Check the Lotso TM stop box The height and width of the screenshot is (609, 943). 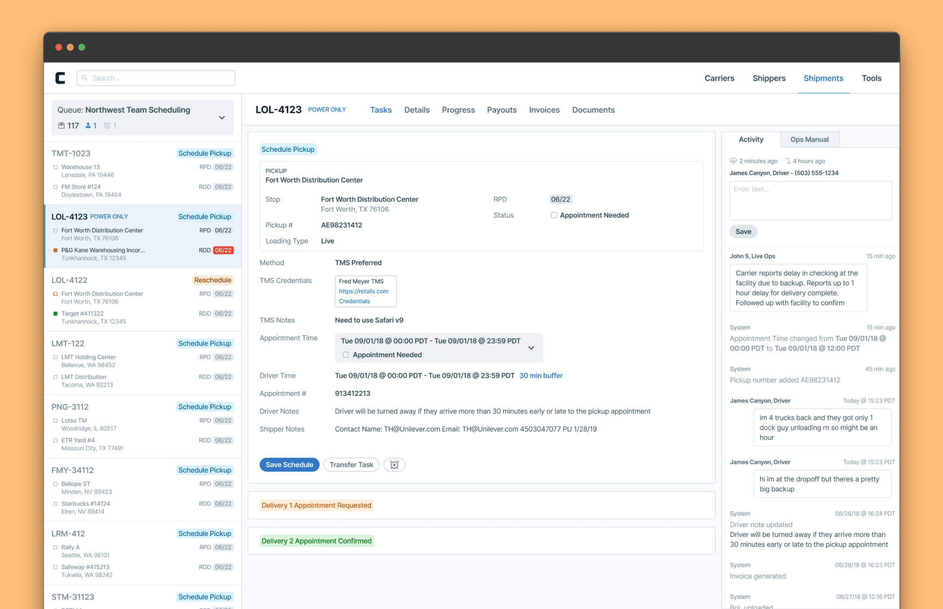point(55,420)
